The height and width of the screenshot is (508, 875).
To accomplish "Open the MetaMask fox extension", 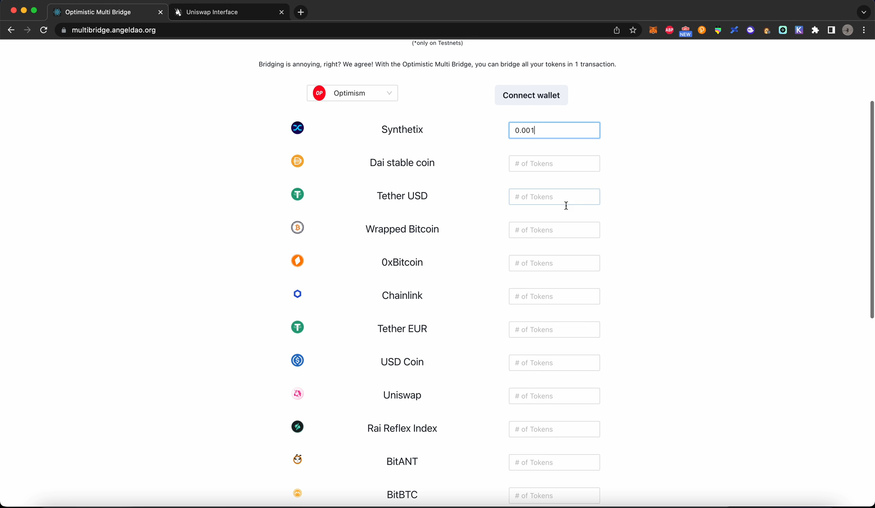I will point(653,30).
